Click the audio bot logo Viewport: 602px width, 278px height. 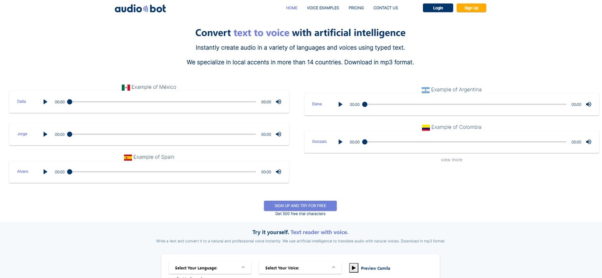click(x=140, y=8)
